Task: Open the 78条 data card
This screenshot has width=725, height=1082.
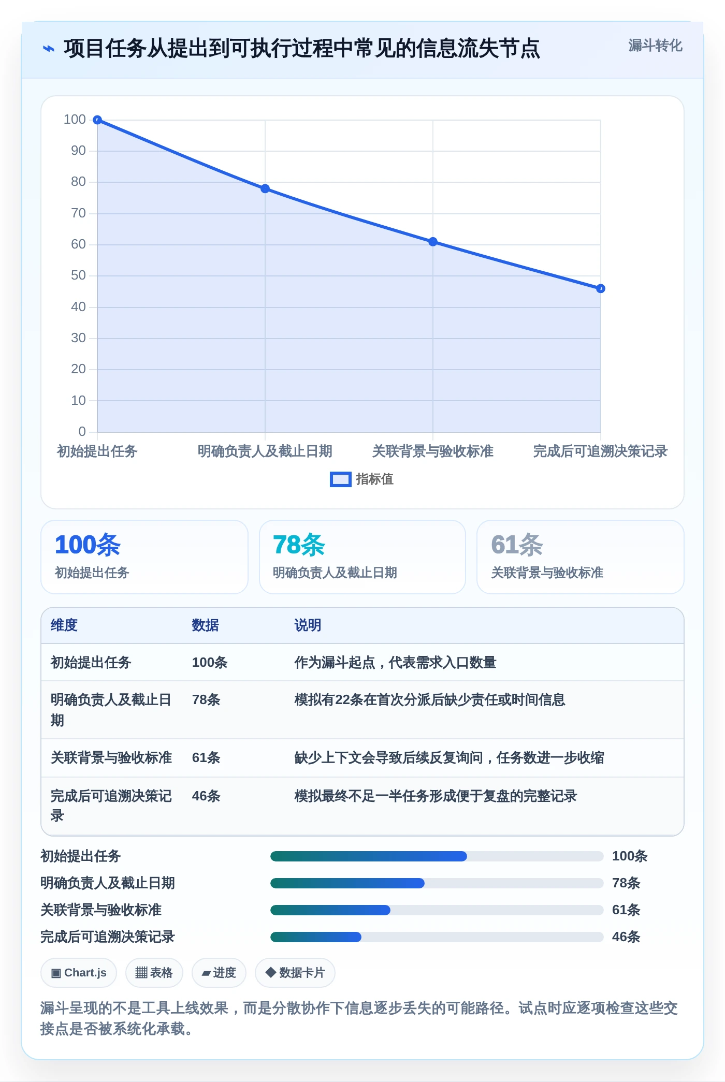Action: (x=363, y=557)
